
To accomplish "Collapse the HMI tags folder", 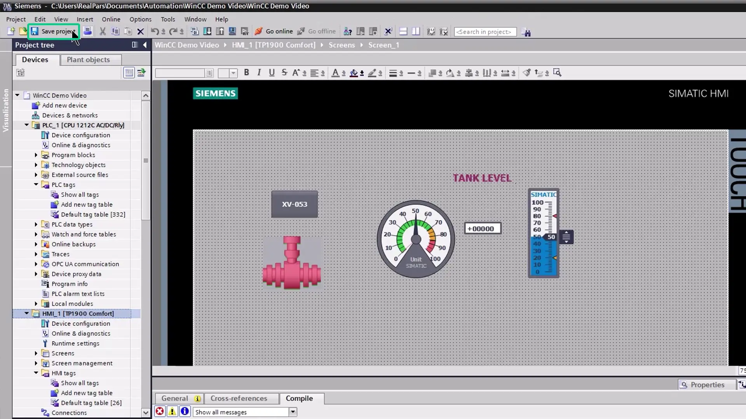I will (x=36, y=373).
